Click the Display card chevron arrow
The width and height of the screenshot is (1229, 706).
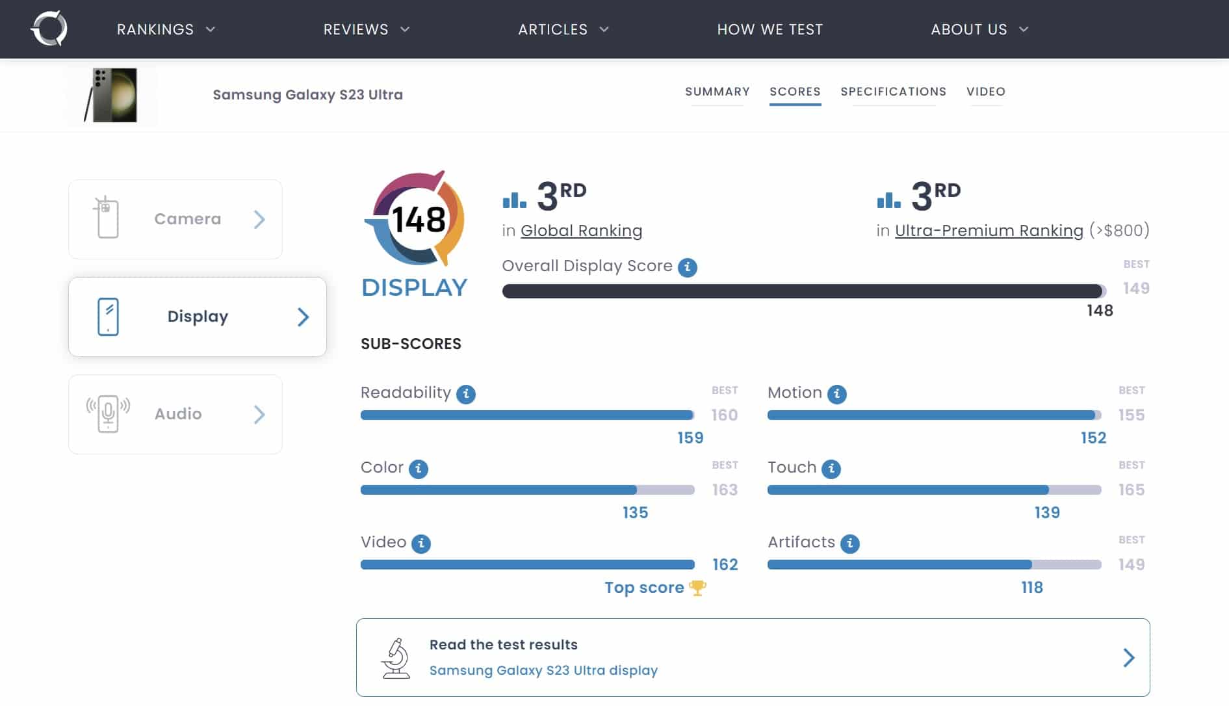(x=303, y=317)
